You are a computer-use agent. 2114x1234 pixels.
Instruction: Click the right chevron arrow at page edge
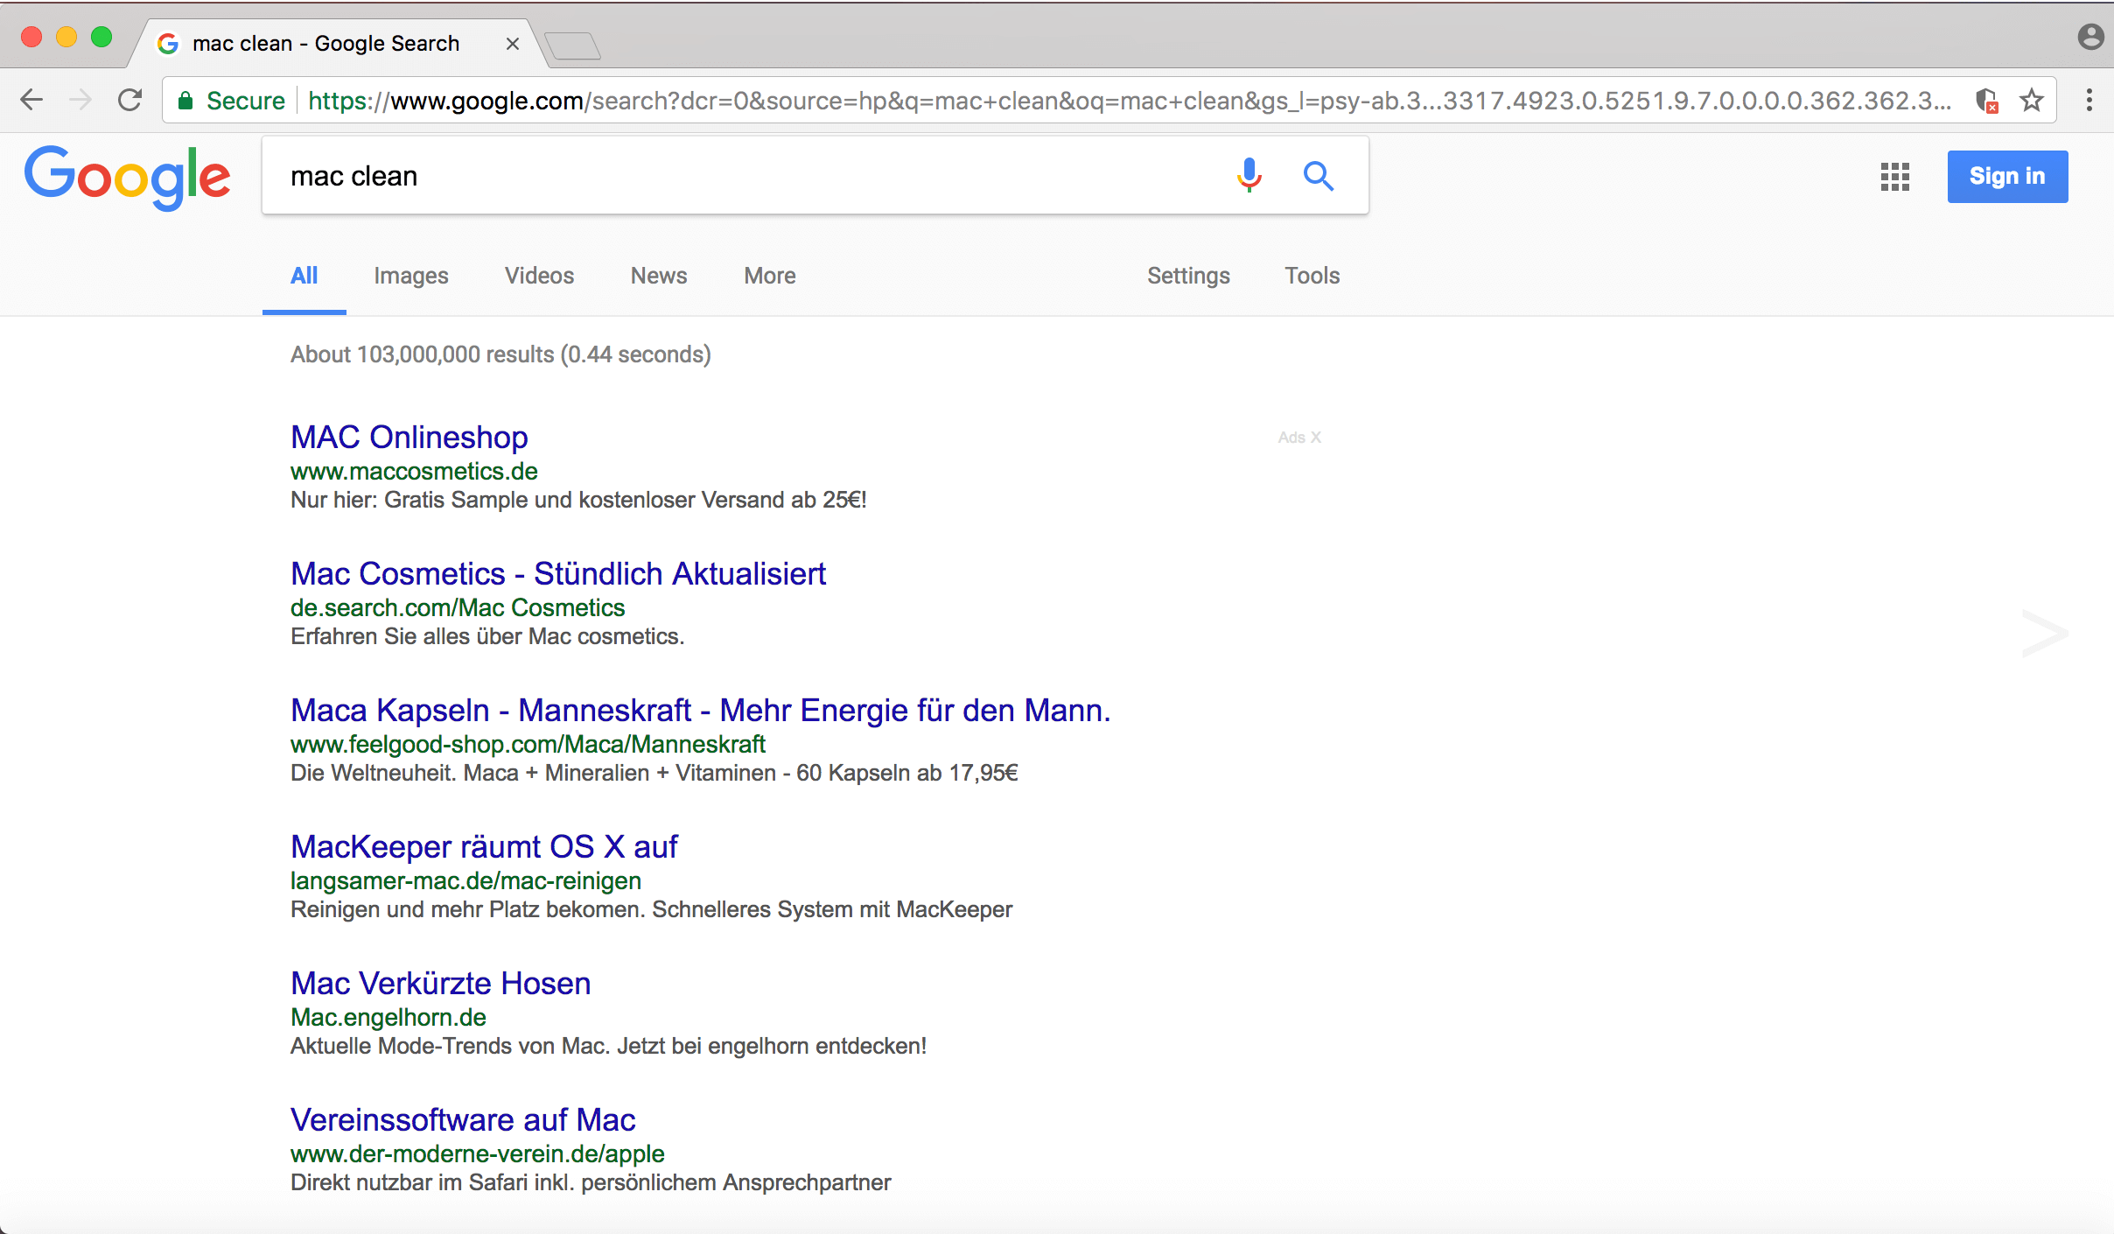coord(2045,633)
